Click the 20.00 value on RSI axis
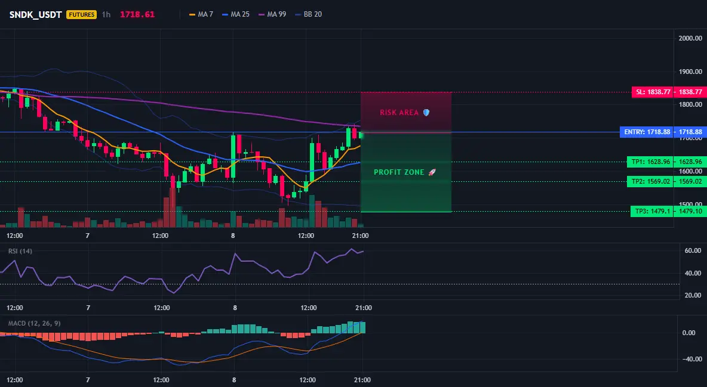707x387 pixels. point(693,296)
